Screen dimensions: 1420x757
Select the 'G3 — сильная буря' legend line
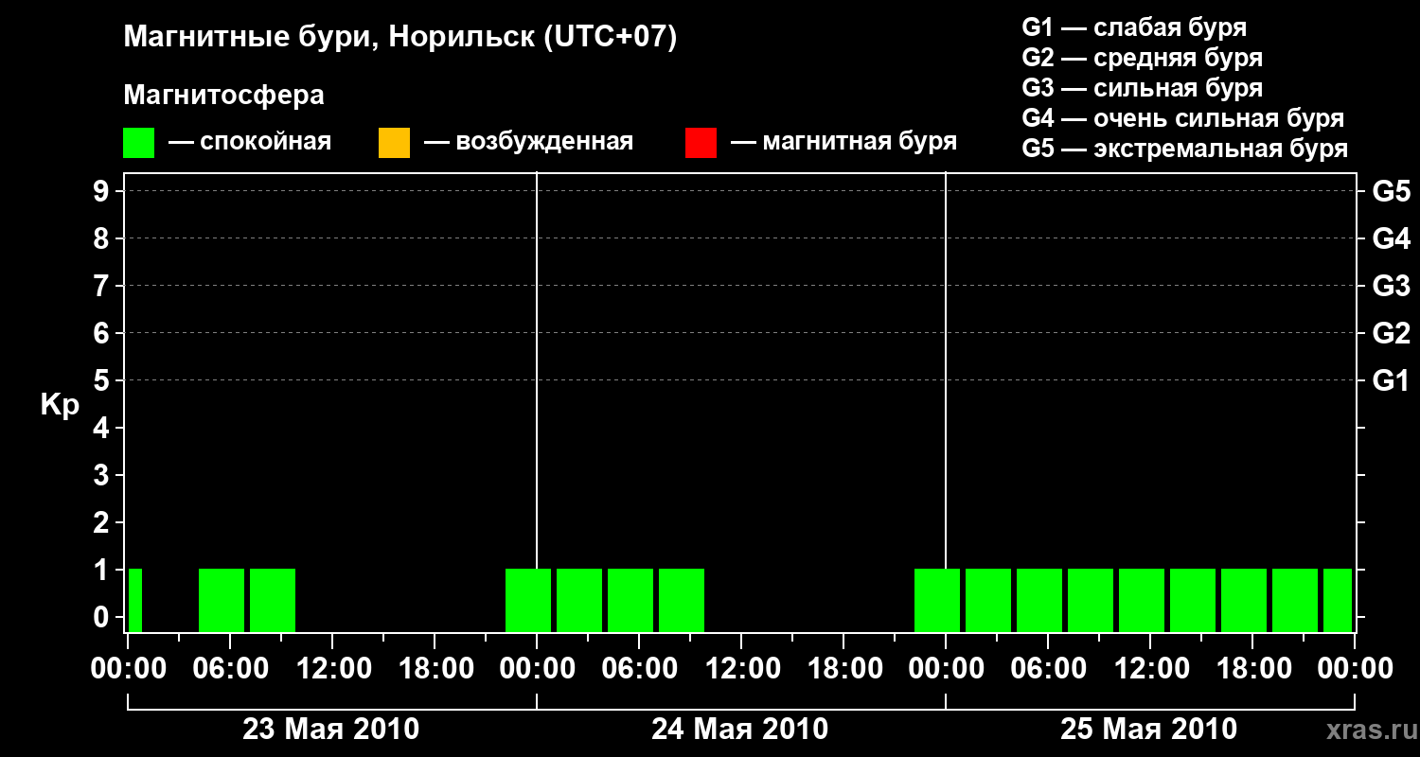point(1143,88)
